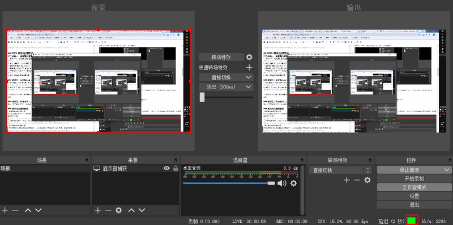Click the transition T-bar slider handle
This screenshot has height=225, width=453.
click(x=202, y=97)
